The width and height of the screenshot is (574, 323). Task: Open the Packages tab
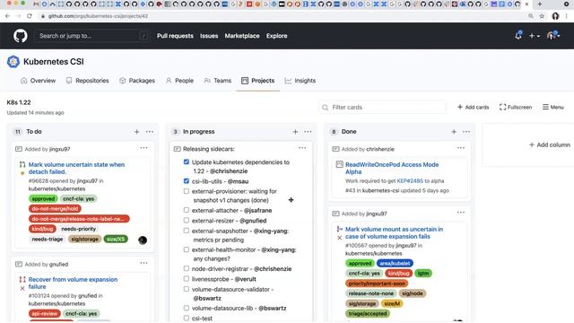point(137,81)
